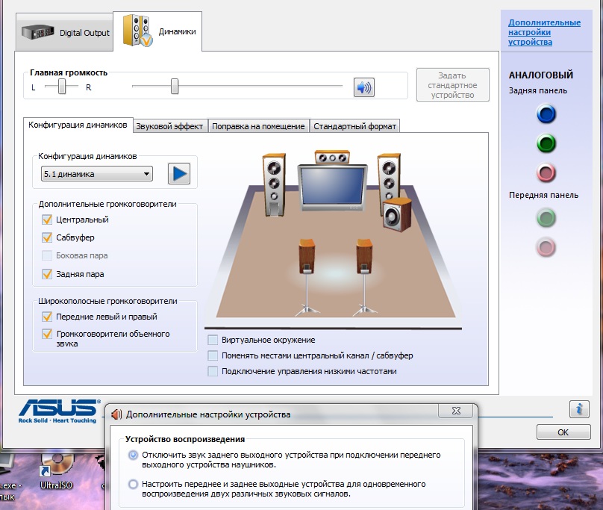This screenshot has width=603, height=510.
Task: Click Задать стандартное устройство button
Action: click(x=453, y=85)
